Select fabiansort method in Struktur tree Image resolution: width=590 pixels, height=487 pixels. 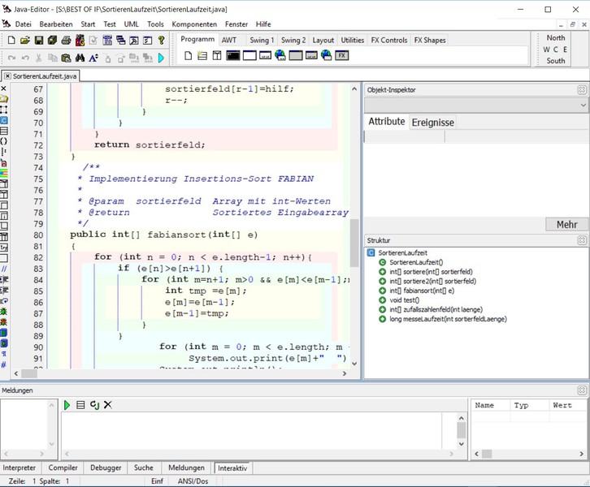click(x=421, y=290)
